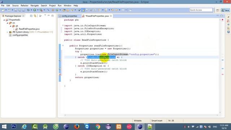
Task: Open the Package Explorer view menu
Action: 45,15
